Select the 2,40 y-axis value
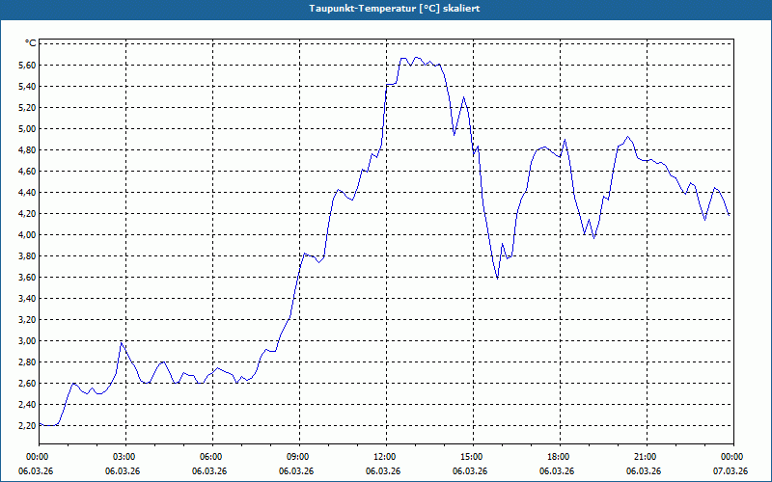 [x=27, y=405]
